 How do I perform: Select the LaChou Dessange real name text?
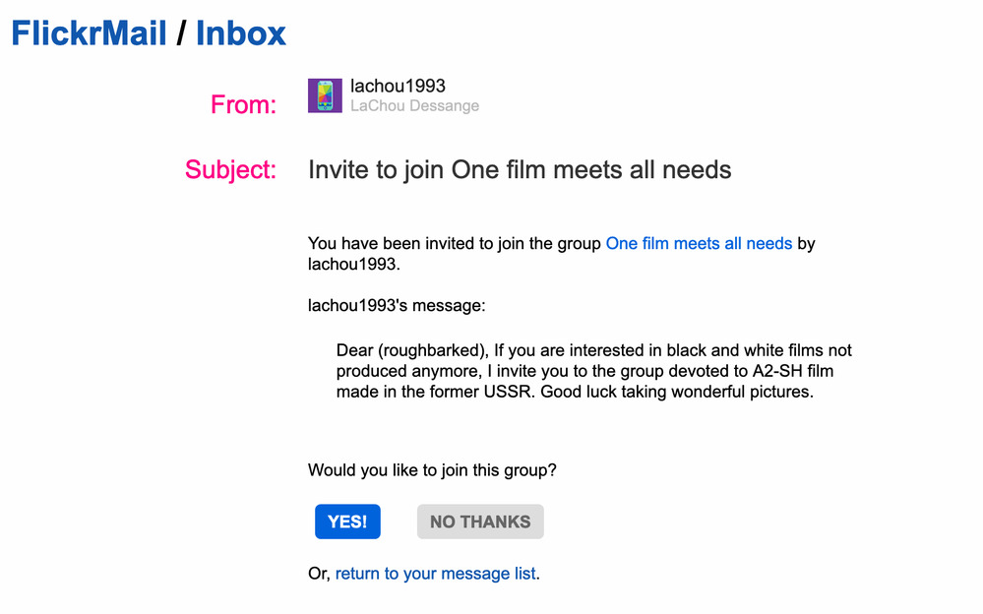click(414, 105)
